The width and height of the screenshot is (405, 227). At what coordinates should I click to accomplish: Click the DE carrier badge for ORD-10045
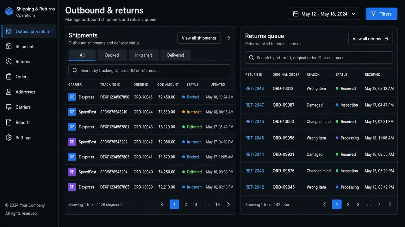72,97
